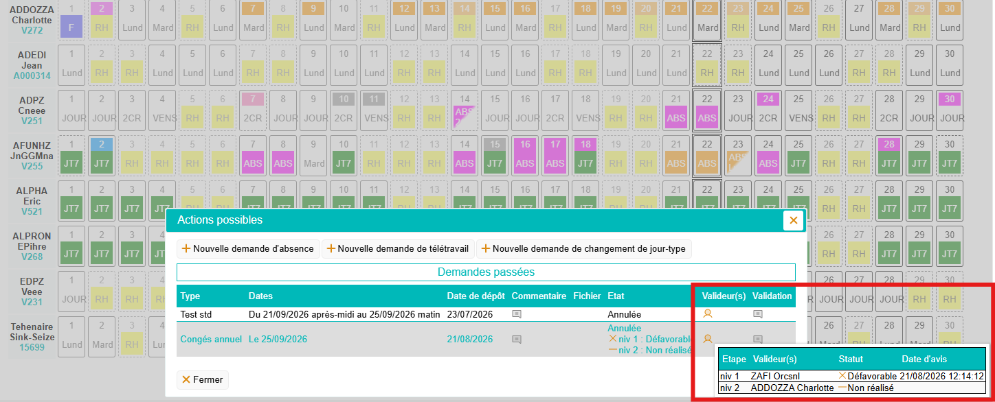Select AFUNHZ's day 16 ABS cell
Viewport: 995px width, 402px height.
(x=525, y=155)
